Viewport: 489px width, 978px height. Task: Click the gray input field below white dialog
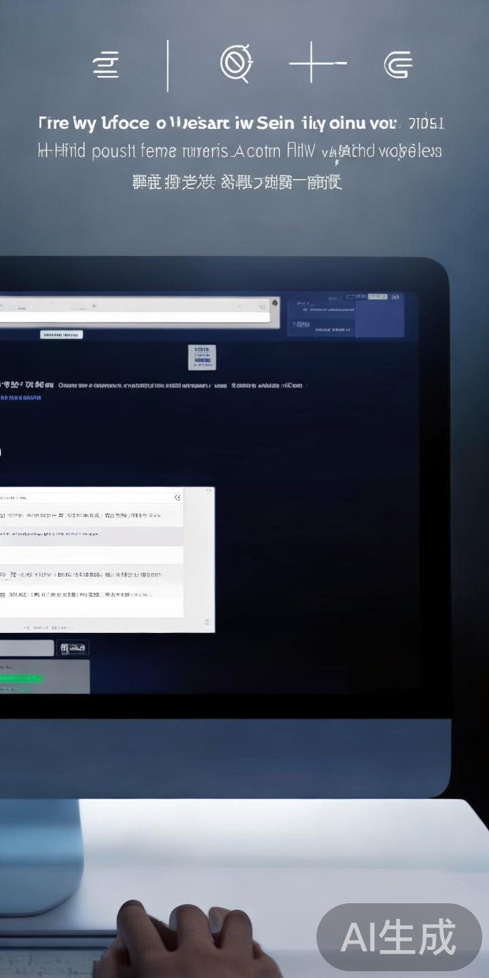pos(26,648)
